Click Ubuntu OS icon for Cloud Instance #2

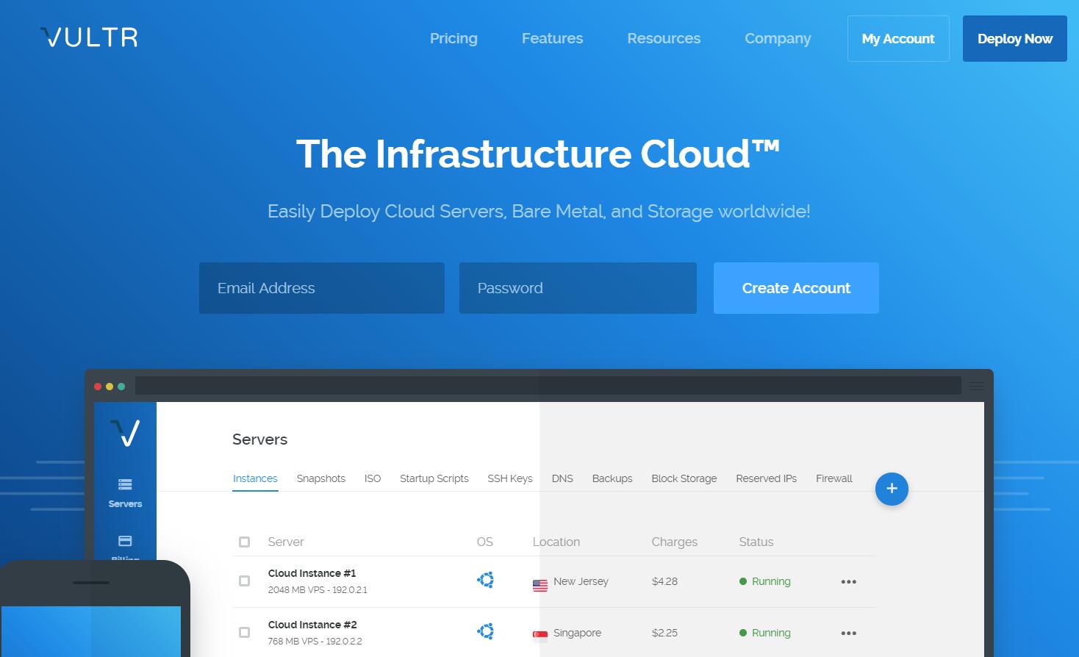point(485,631)
